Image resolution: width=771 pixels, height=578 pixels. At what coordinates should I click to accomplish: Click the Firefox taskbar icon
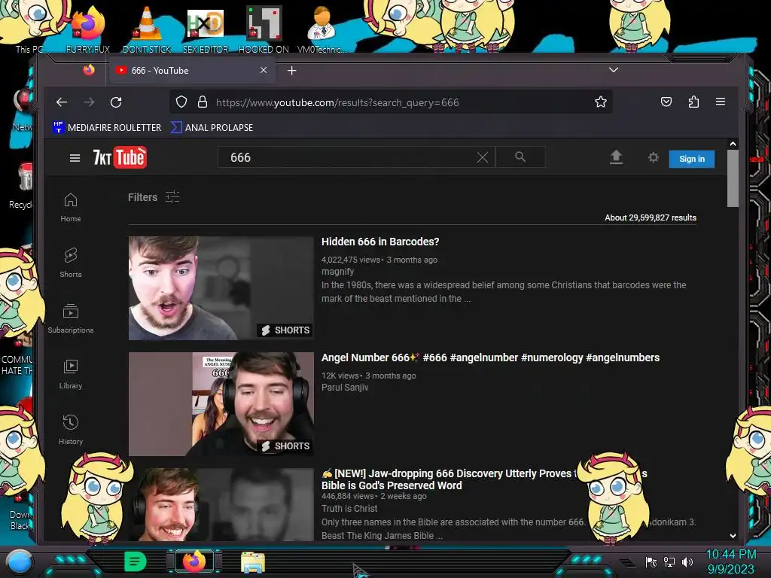194,561
